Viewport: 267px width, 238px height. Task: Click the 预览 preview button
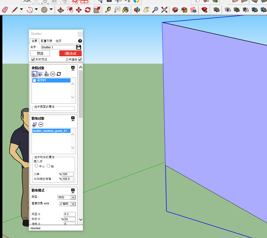[40, 54]
